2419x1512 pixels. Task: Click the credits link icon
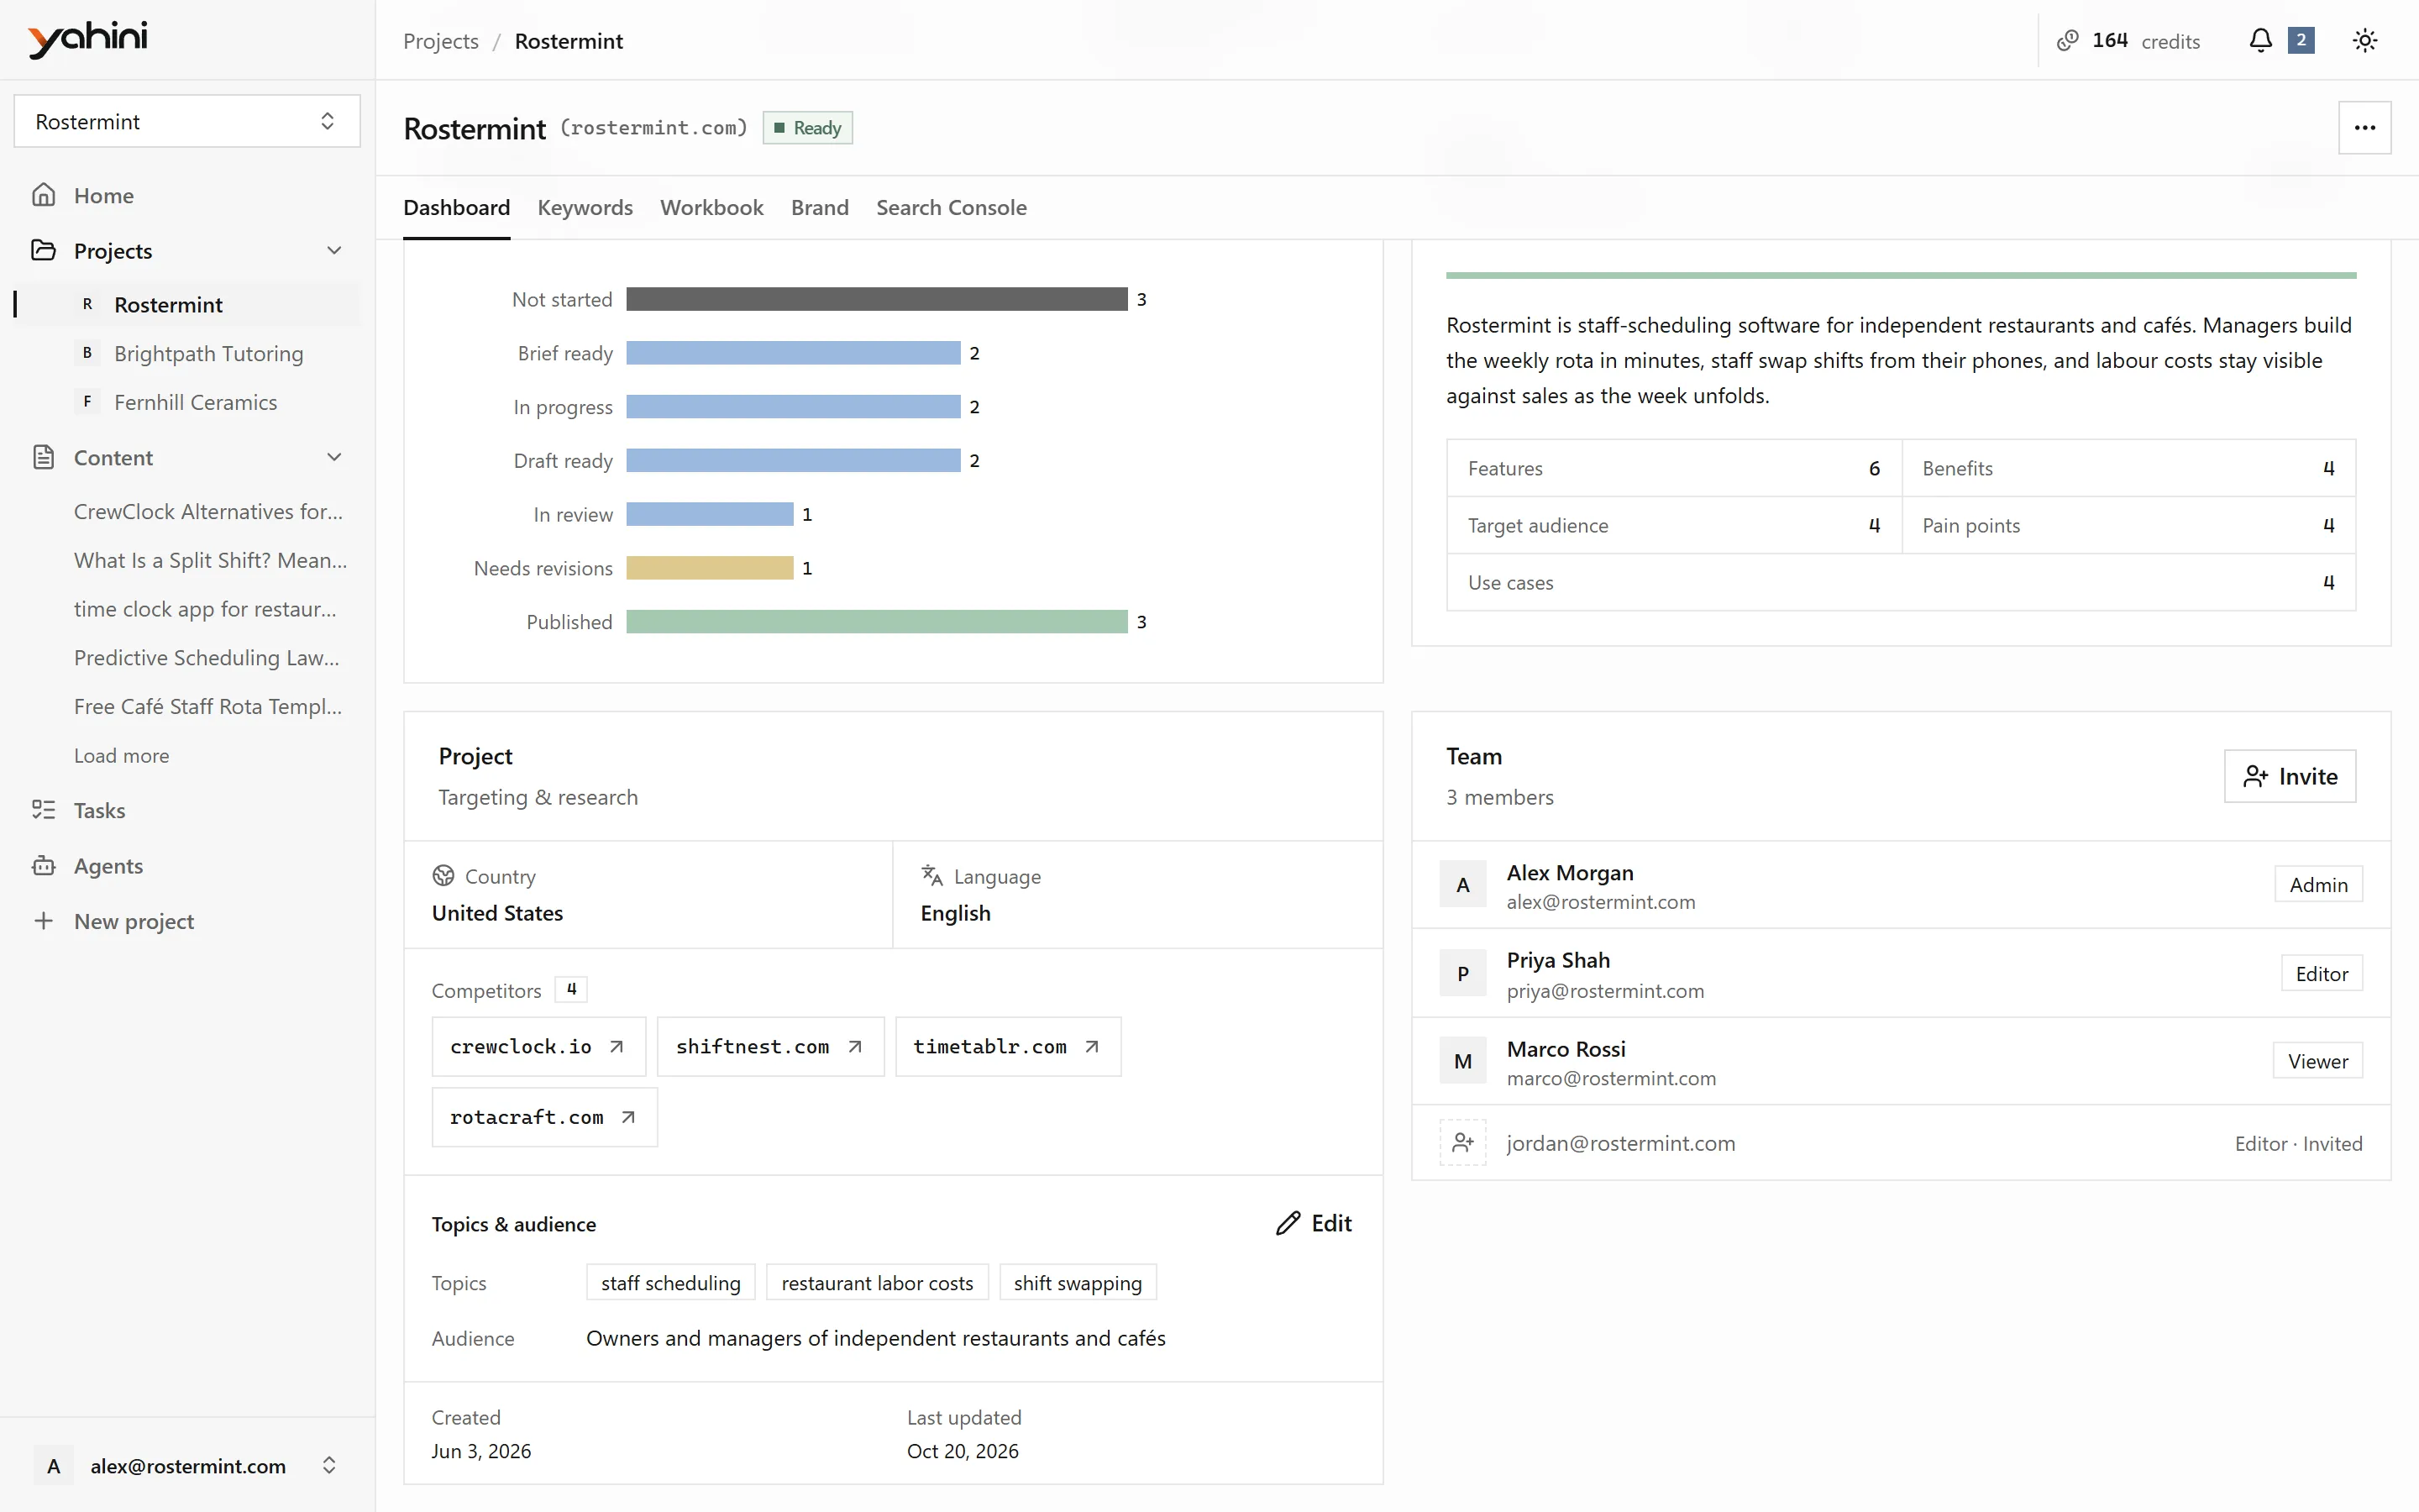(x=2067, y=41)
